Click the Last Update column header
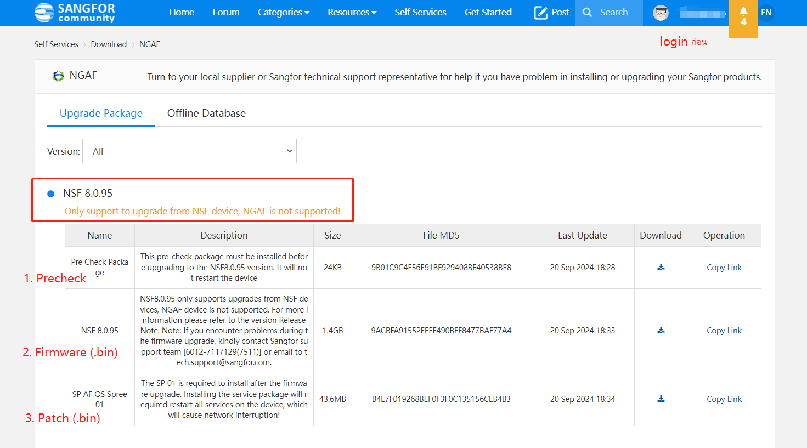Viewport: 807px width, 448px height. point(583,235)
